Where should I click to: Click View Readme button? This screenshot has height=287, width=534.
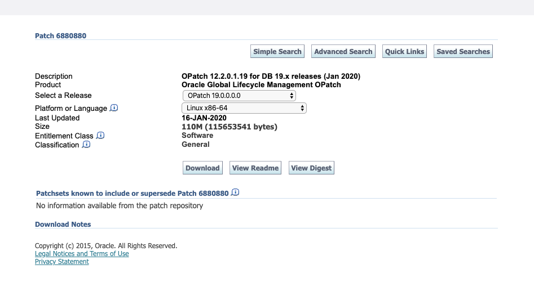pyautogui.click(x=255, y=168)
